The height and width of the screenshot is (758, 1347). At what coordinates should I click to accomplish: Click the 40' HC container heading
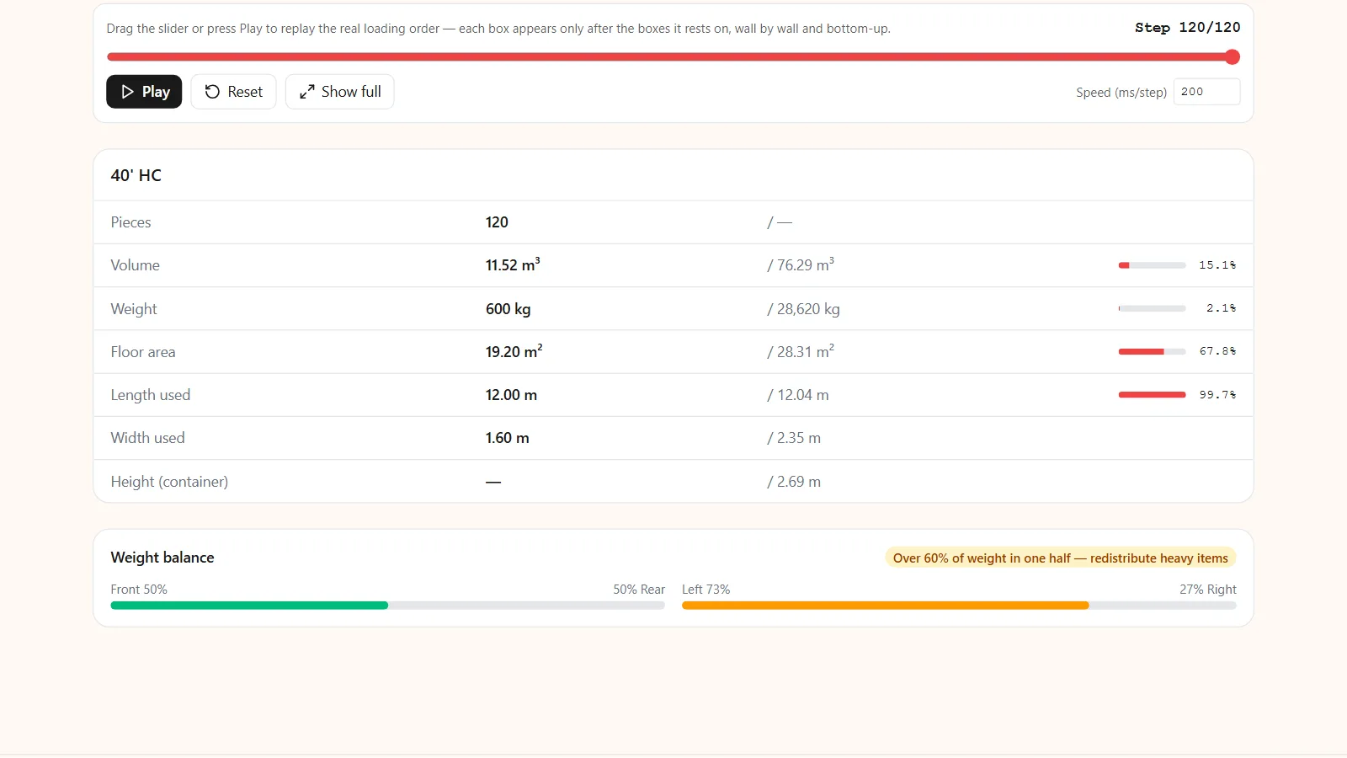pos(136,175)
